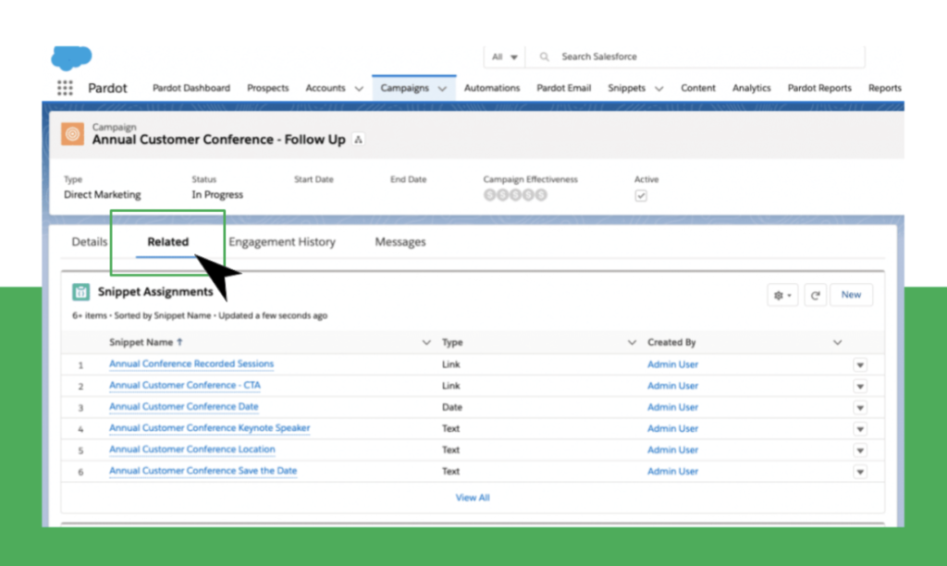This screenshot has height=566, width=947.
Task: Click the Type column header
Action: [x=452, y=342]
